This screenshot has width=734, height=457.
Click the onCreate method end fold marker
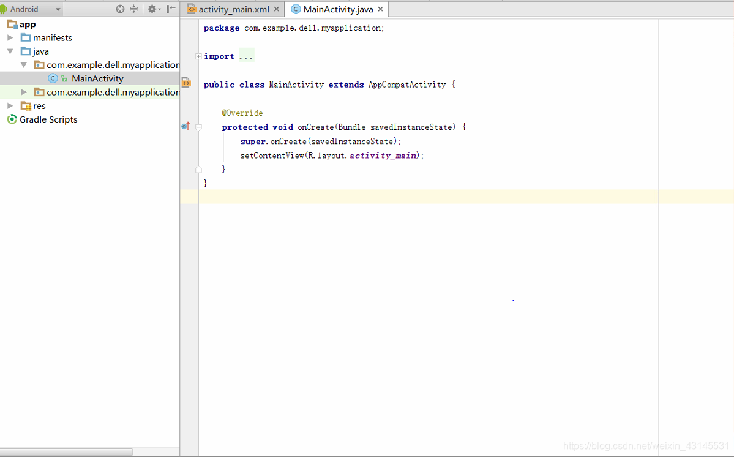[x=198, y=170]
